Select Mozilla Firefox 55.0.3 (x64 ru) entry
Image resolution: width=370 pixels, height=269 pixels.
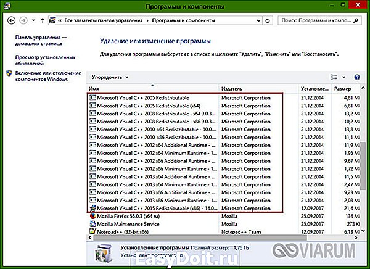pyautogui.click(x=128, y=216)
